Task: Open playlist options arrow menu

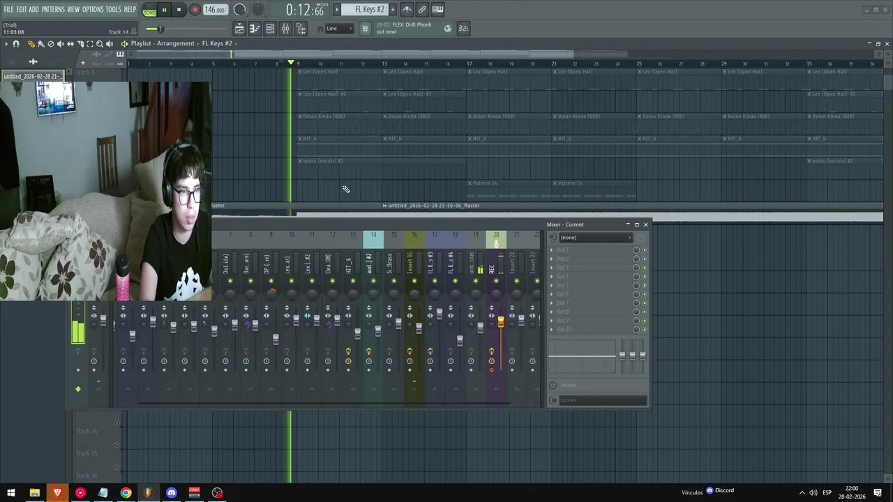Action: [x=6, y=44]
